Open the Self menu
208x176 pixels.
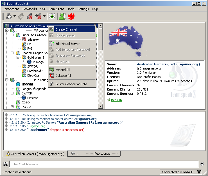tap(43, 9)
